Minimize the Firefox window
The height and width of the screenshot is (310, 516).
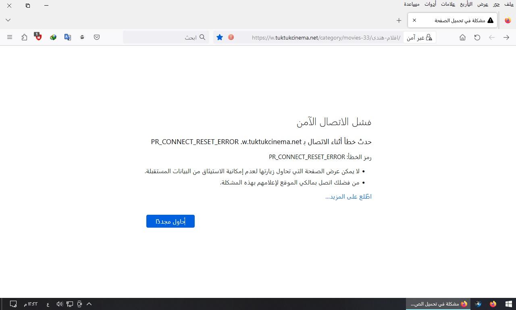pos(46,6)
